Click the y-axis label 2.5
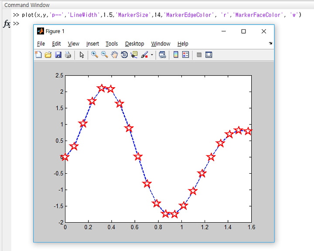Image resolution: width=314 pixels, height=251 pixels. [59, 76]
